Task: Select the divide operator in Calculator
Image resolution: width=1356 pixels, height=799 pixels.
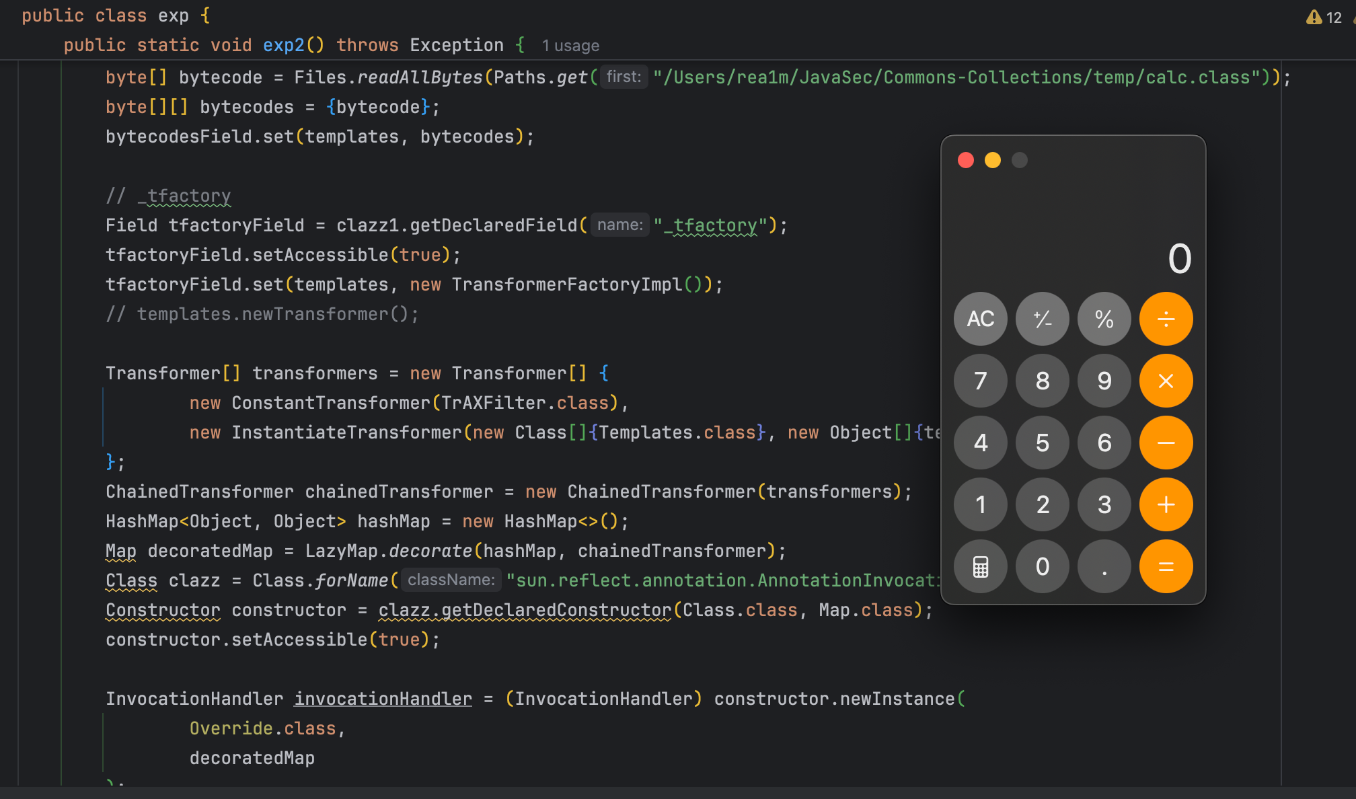Action: coord(1166,319)
